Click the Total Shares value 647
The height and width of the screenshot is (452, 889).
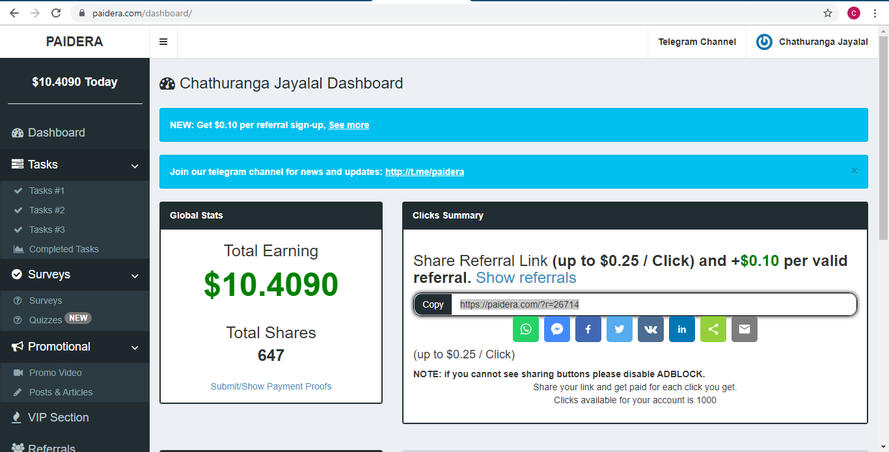coord(271,355)
